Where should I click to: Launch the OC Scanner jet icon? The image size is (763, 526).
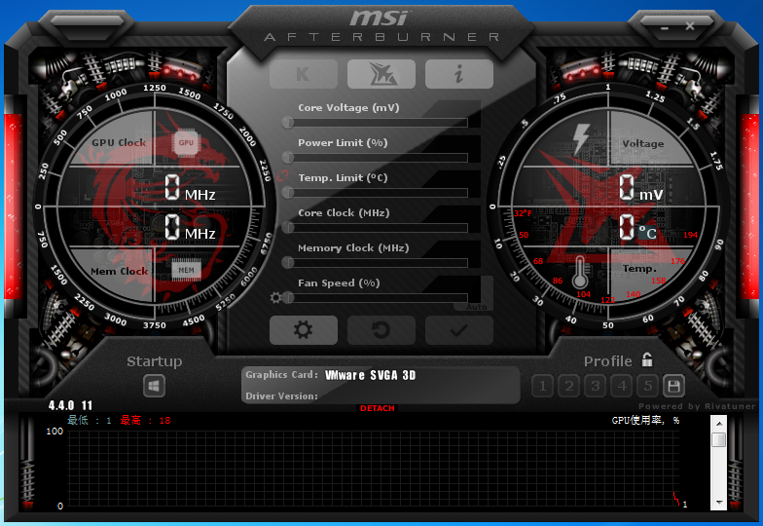381,74
